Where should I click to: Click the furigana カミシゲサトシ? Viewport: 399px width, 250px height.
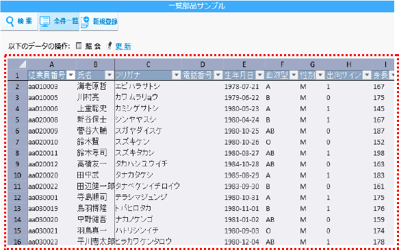pos(137,108)
